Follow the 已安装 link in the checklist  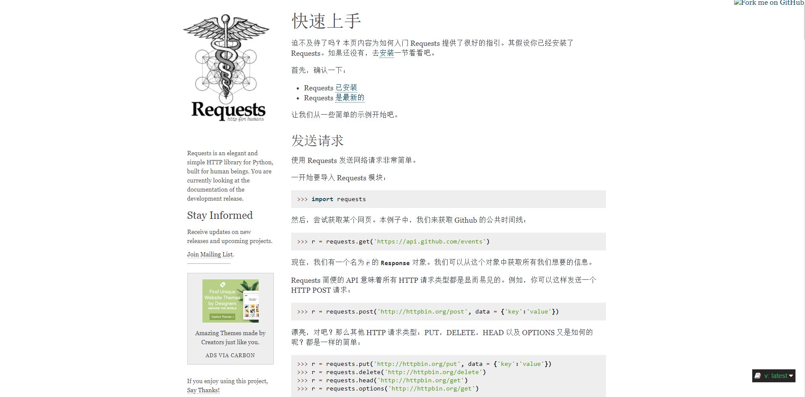[346, 88]
